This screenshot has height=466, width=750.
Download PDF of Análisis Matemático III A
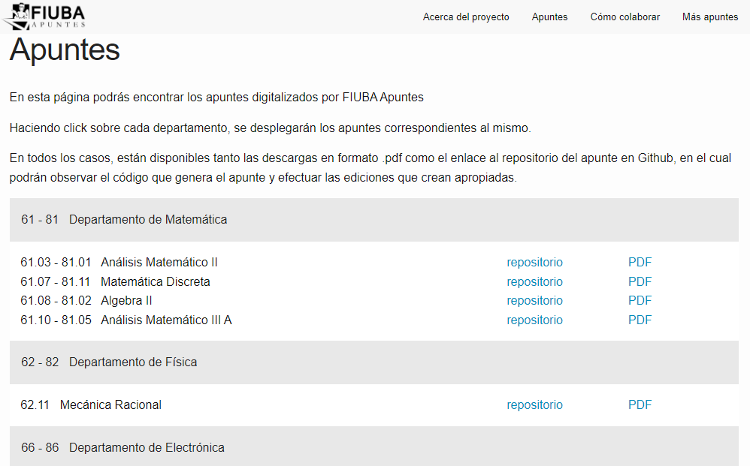[640, 320]
